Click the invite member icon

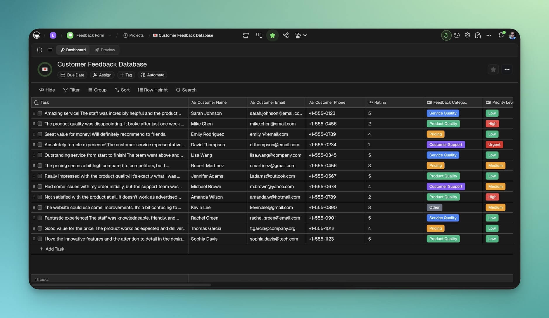tap(446, 35)
